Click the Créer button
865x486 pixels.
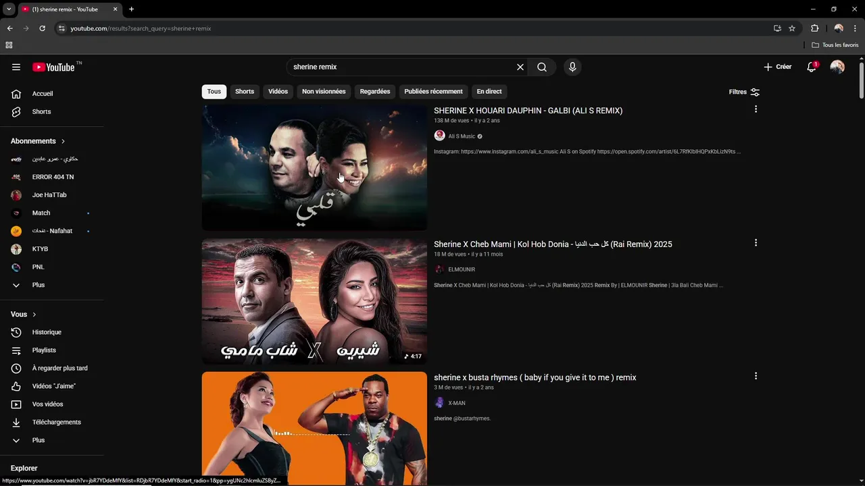pyautogui.click(x=777, y=67)
